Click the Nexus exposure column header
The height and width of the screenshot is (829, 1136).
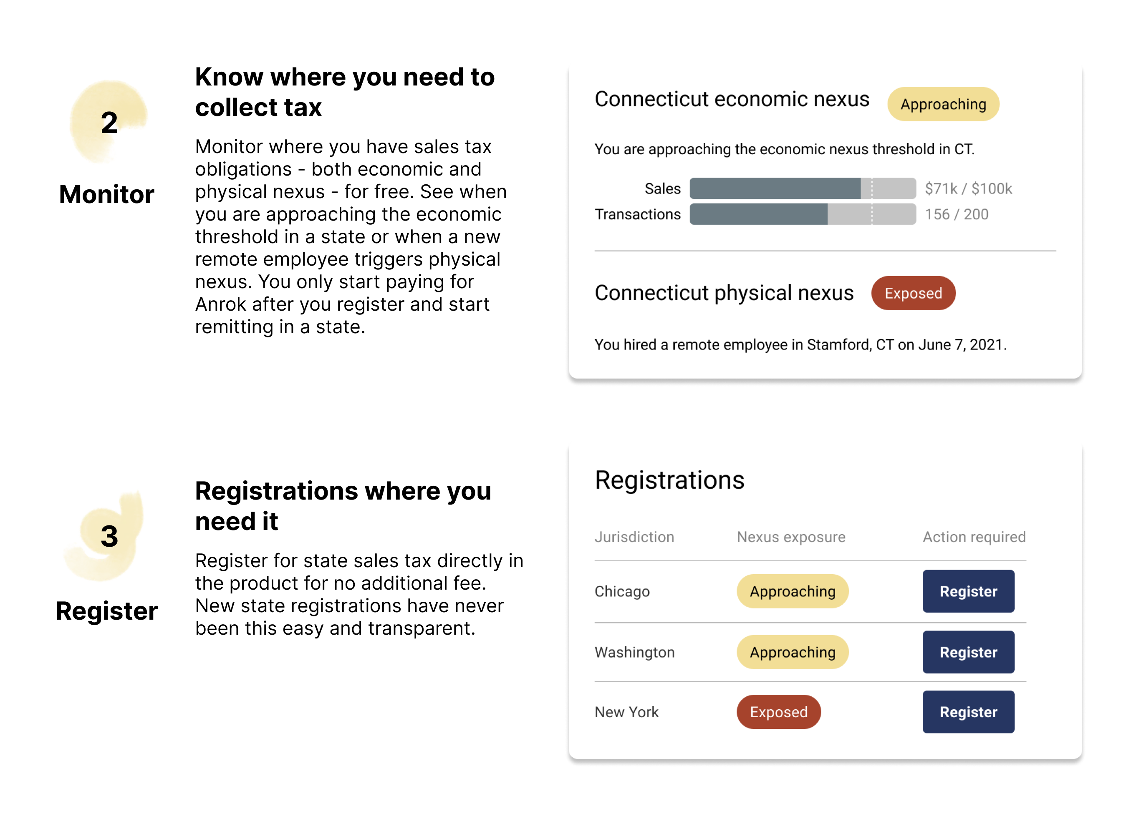790,537
